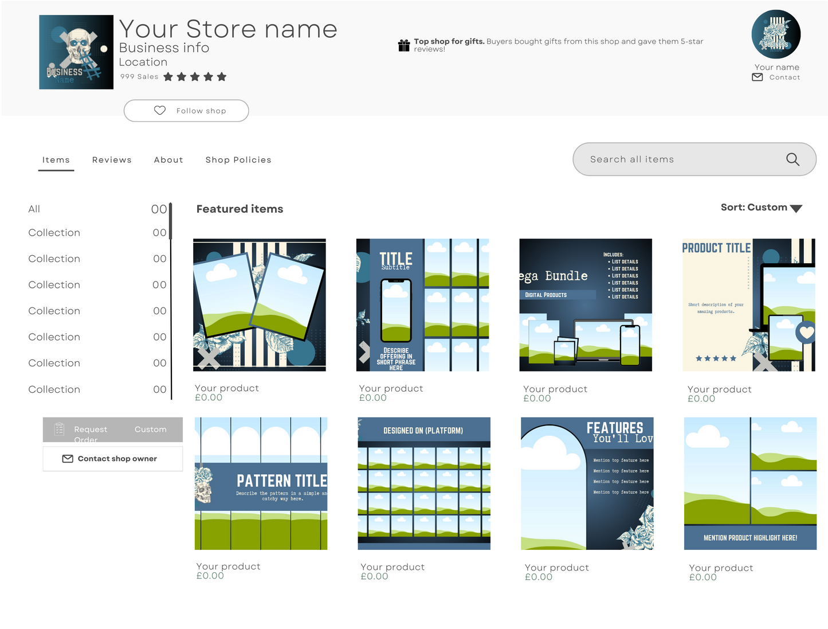The width and height of the screenshot is (828, 629).
Task: Click the envelope icon beside Contact
Action: tap(757, 77)
